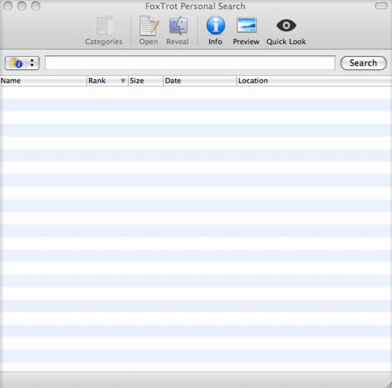Zoom the FoxTrot window
This screenshot has height=388, width=392.
point(35,6)
